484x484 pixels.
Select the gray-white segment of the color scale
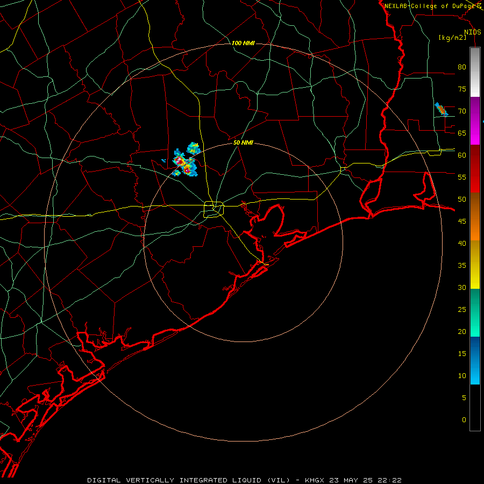pos(475,72)
